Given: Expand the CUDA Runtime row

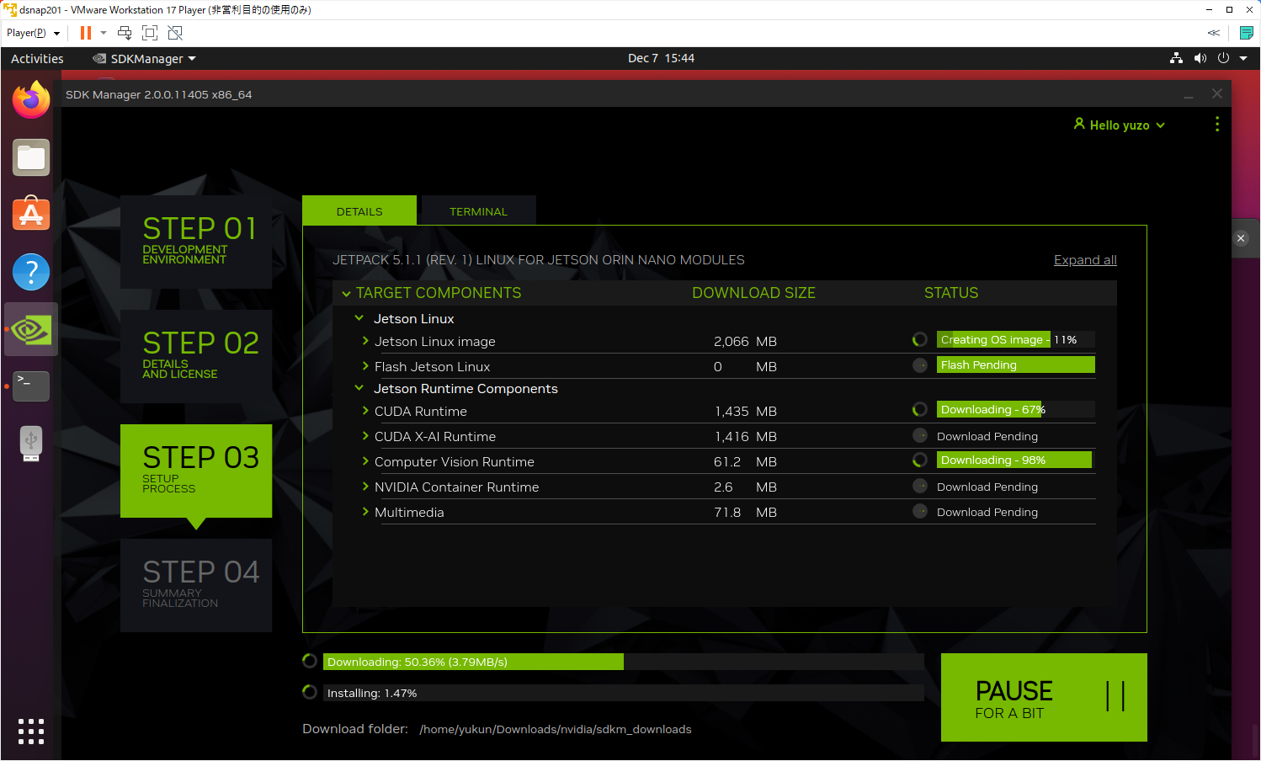Looking at the screenshot, I should point(365,411).
